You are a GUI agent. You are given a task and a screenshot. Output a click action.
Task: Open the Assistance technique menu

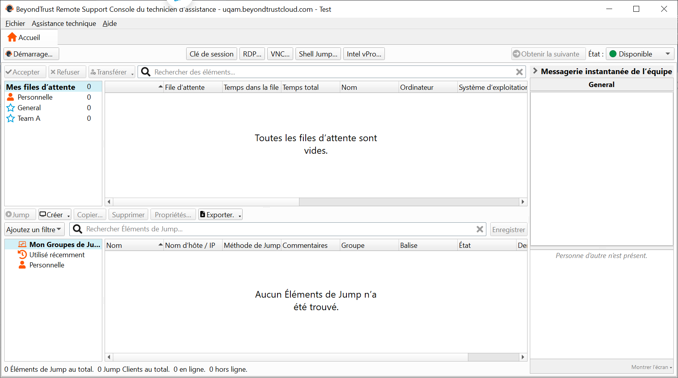point(63,24)
